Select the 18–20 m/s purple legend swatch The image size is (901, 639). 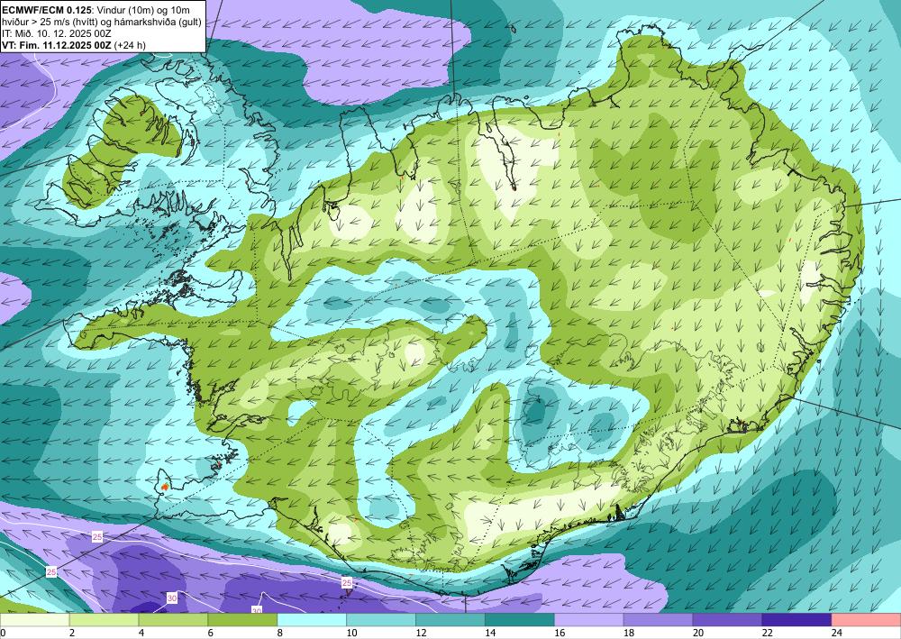(x=658, y=620)
